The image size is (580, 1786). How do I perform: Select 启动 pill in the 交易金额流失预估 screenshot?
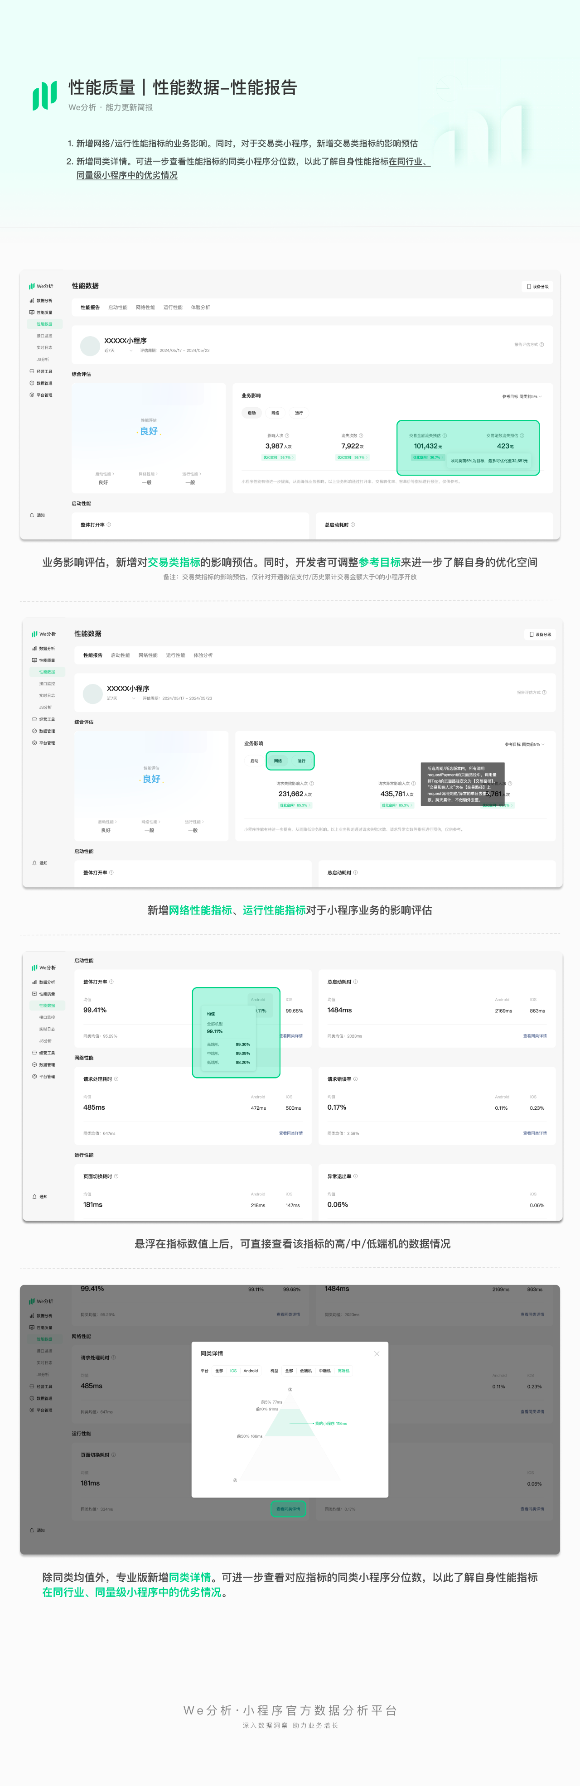tap(252, 413)
